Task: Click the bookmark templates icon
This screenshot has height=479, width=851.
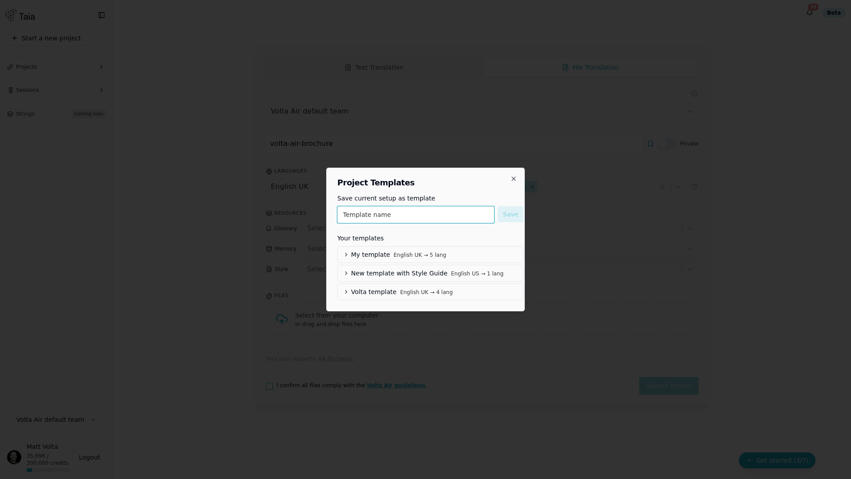Action: [651, 144]
